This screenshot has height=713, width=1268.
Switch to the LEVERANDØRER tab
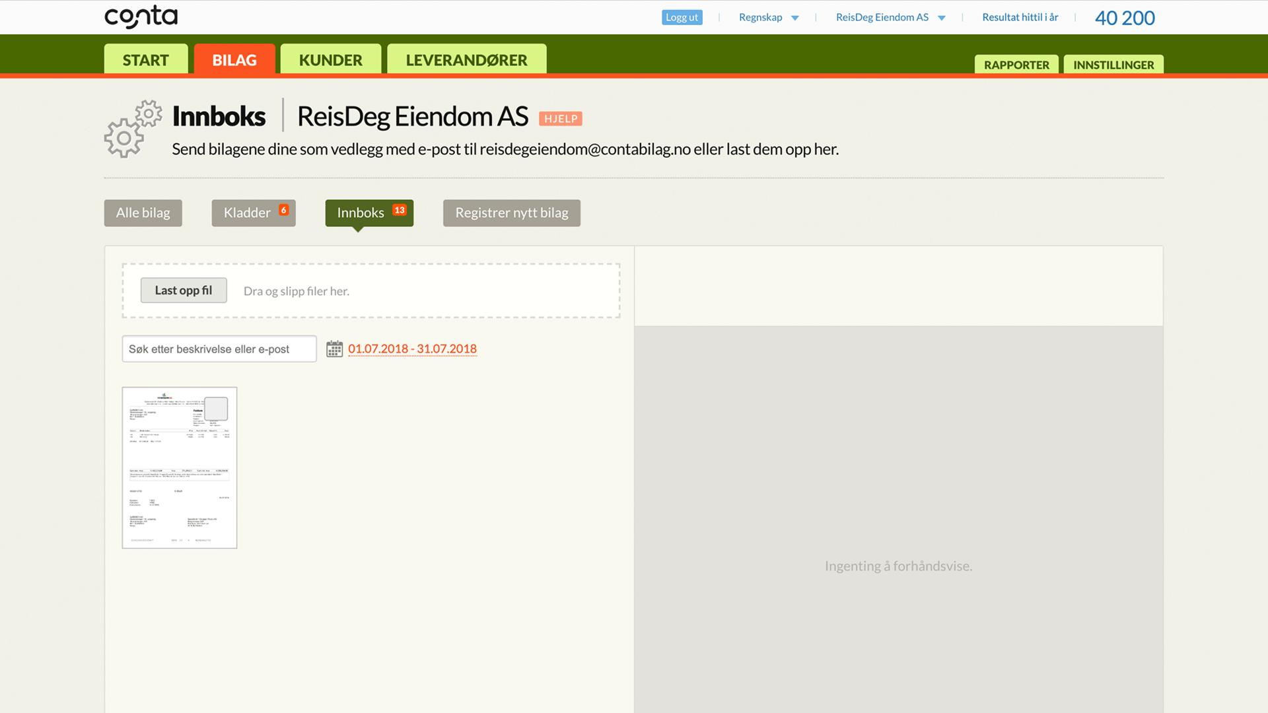coord(467,59)
